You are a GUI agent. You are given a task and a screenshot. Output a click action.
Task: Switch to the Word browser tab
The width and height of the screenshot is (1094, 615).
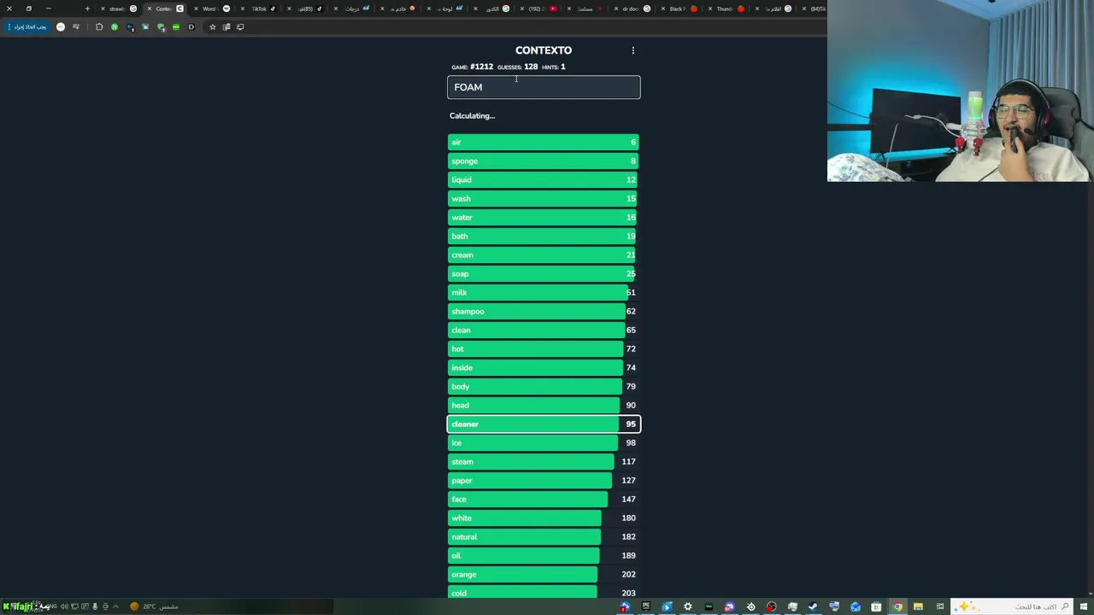point(214,9)
